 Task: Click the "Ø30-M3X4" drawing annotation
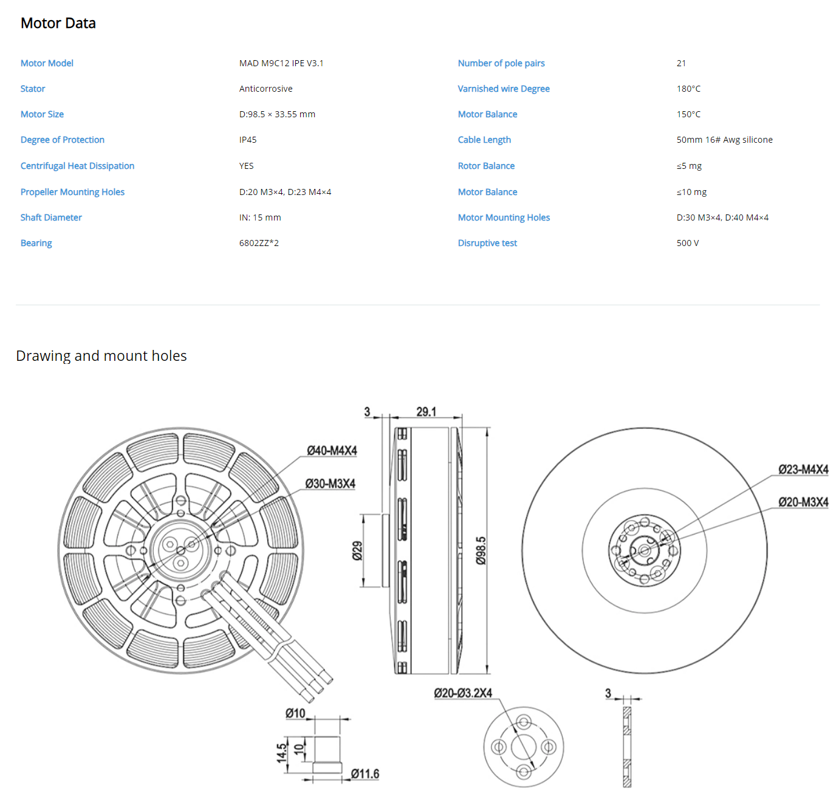click(330, 484)
